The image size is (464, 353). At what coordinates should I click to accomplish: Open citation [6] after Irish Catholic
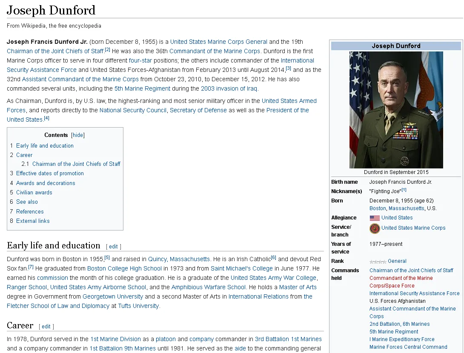(273, 258)
